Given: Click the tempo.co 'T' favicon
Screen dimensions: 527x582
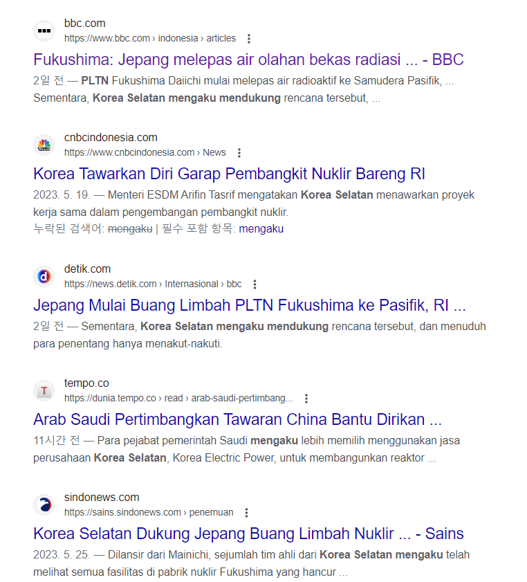Looking at the screenshot, I should pyautogui.click(x=44, y=391).
